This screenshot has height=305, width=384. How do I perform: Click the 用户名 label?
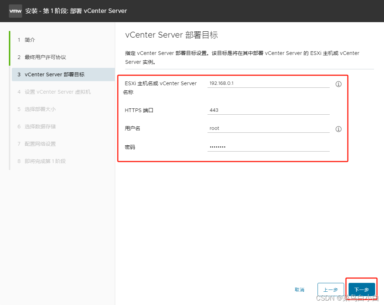132,128
